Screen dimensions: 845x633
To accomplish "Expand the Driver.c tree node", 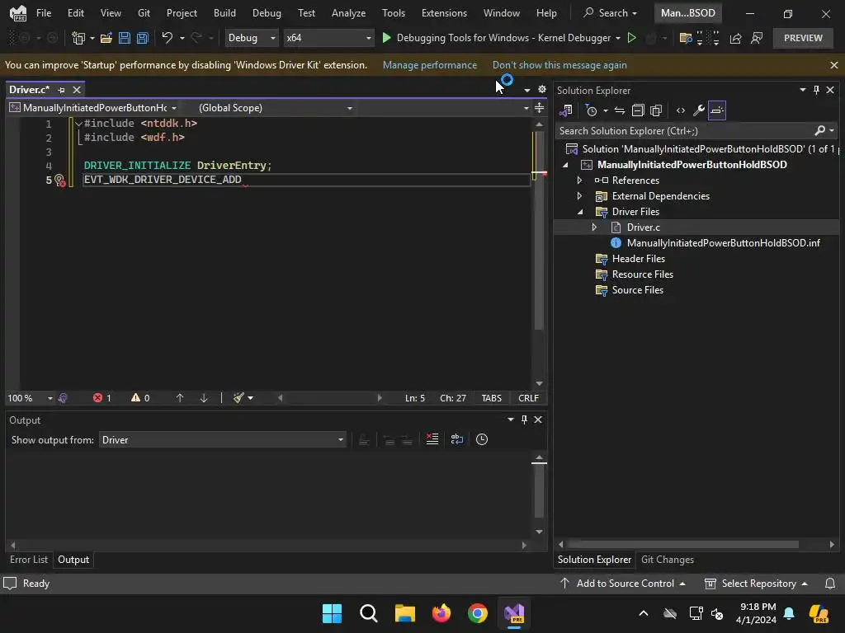I will pos(594,227).
